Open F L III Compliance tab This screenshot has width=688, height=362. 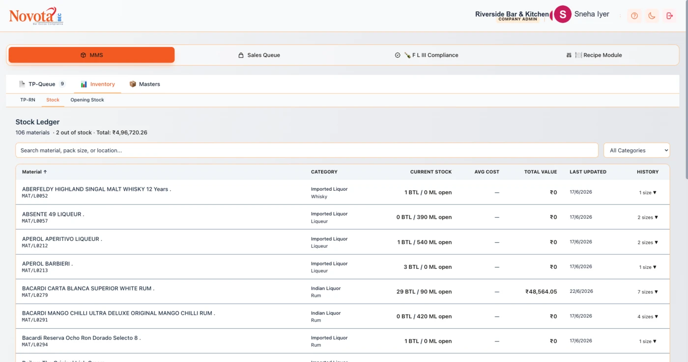coord(427,55)
